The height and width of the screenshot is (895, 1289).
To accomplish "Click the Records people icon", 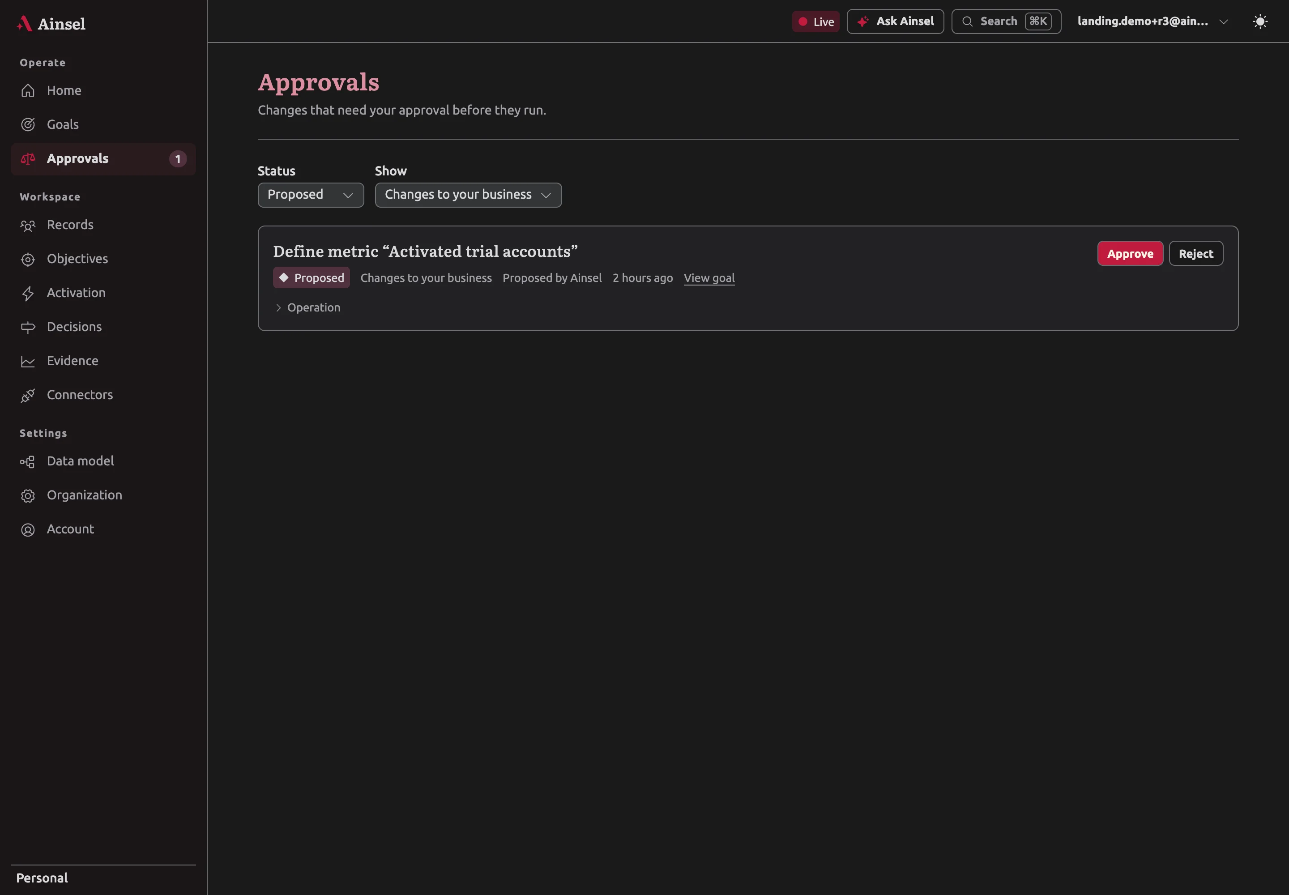I will click(28, 226).
